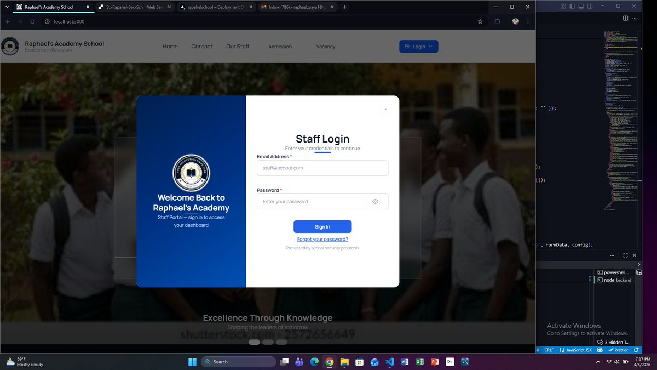
Task: Switch to rapahelschool Deployment browser tab
Action: pos(217,7)
